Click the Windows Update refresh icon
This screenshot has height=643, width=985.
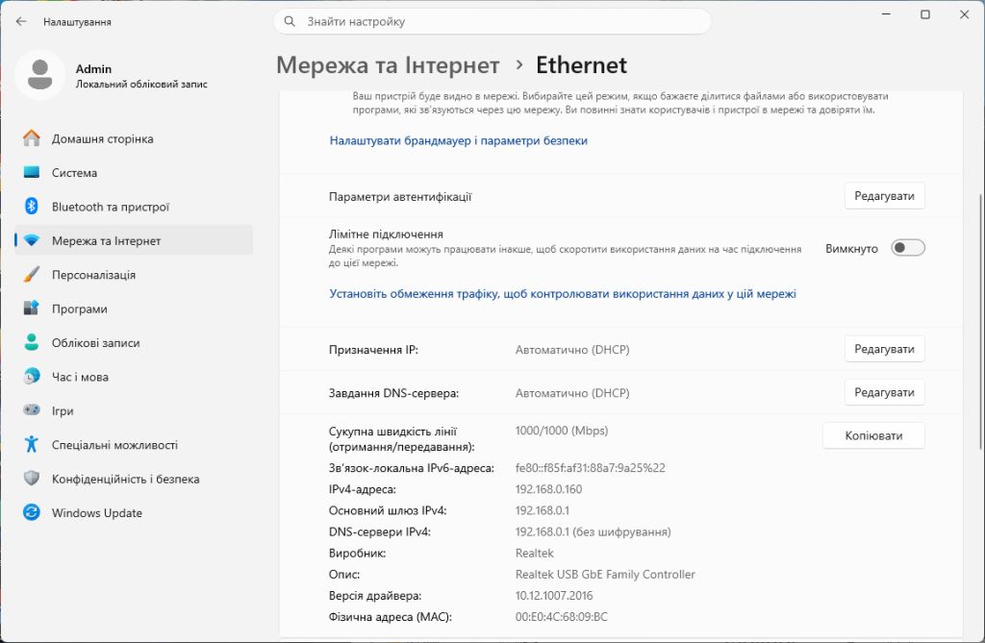point(32,512)
